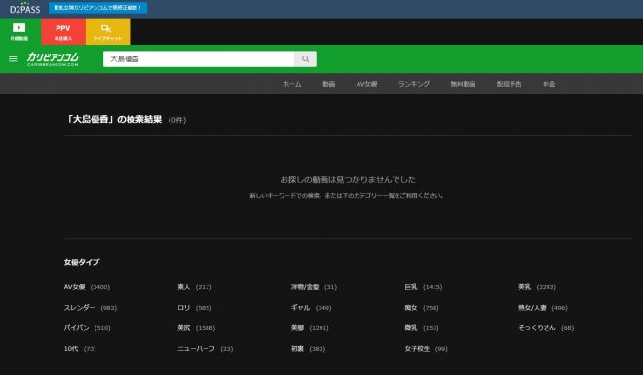Image resolution: width=643 pixels, height=375 pixels.
Task: Click the 「大島優香」の検索結果 heading
Action: 114,119
